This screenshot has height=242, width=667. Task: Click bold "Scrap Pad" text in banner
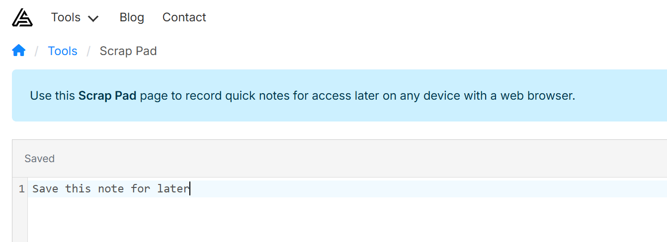coord(107,96)
